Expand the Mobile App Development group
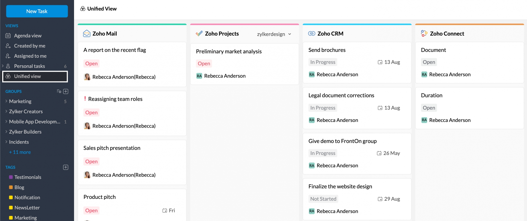Viewport: 527px width, 221px height. pos(6,121)
